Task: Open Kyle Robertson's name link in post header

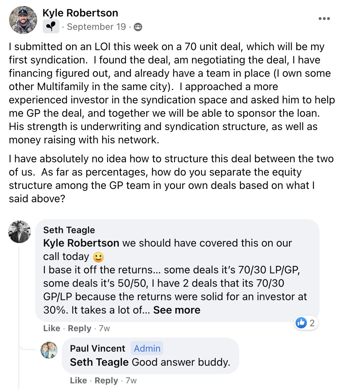Action: pos(80,13)
